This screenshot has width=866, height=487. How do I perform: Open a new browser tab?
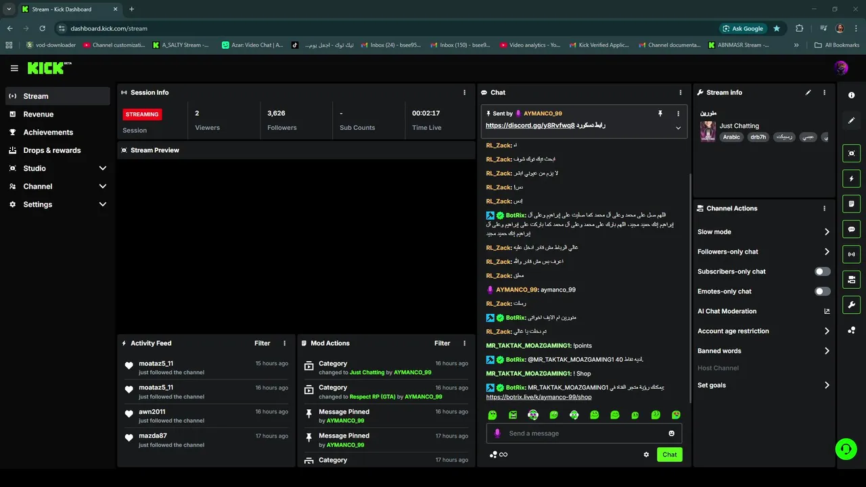point(131,9)
